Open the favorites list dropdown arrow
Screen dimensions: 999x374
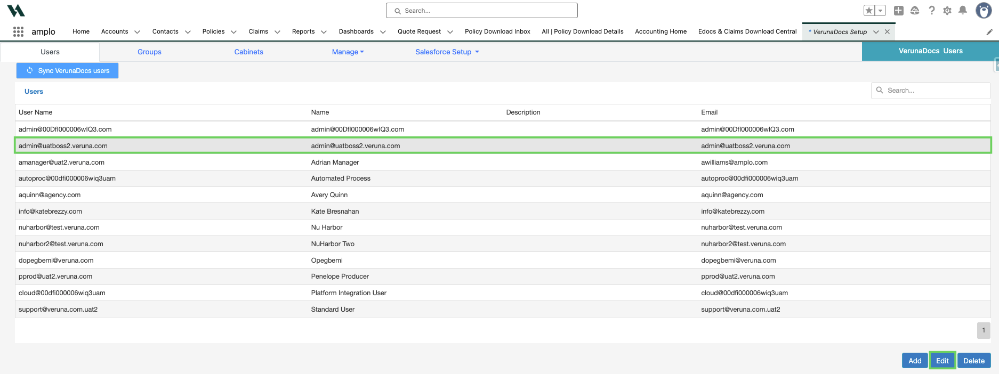click(x=881, y=10)
